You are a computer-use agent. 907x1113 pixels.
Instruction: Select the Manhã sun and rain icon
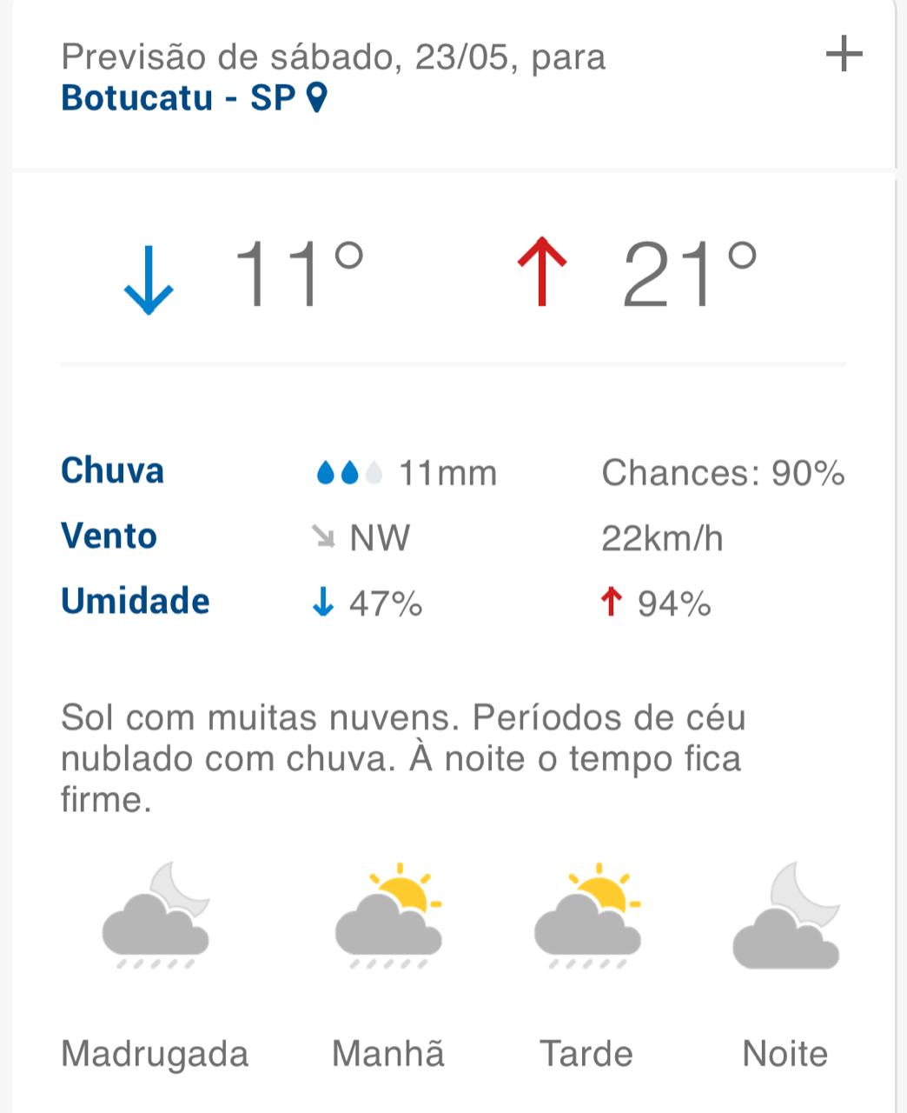pyautogui.click(x=389, y=916)
